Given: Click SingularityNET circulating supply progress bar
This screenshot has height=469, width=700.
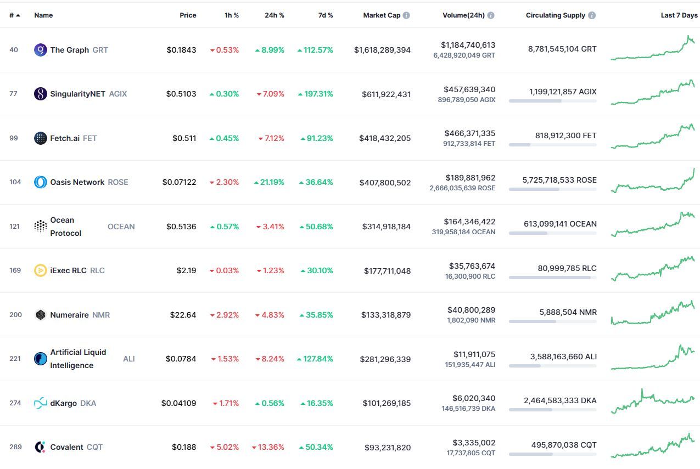Looking at the screenshot, I should [x=552, y=101].
